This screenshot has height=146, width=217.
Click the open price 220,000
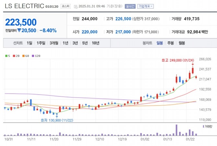click(x=89, y=32)
